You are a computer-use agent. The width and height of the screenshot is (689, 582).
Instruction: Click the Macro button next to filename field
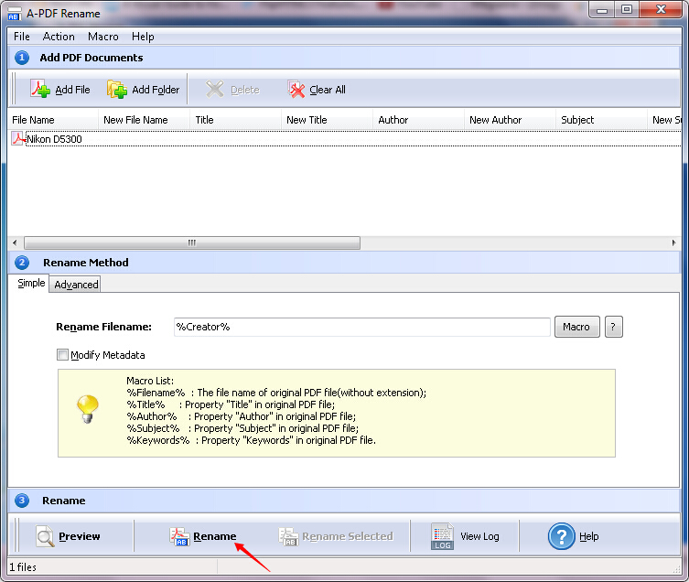pos(576,327)
